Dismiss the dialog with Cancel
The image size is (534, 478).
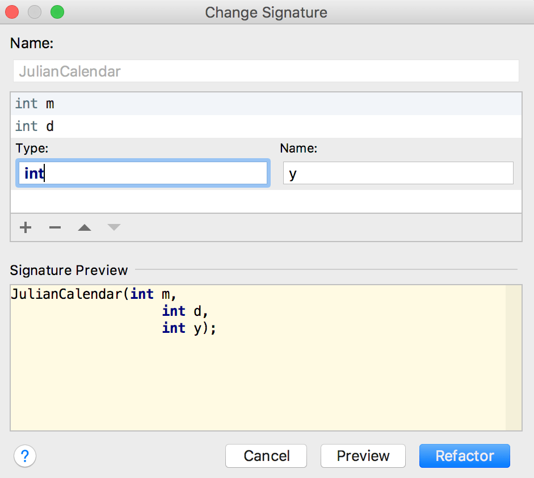pos(266,456)
